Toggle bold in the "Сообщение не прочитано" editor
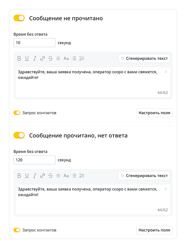This screenshot has width=186, height=248. 19,59
